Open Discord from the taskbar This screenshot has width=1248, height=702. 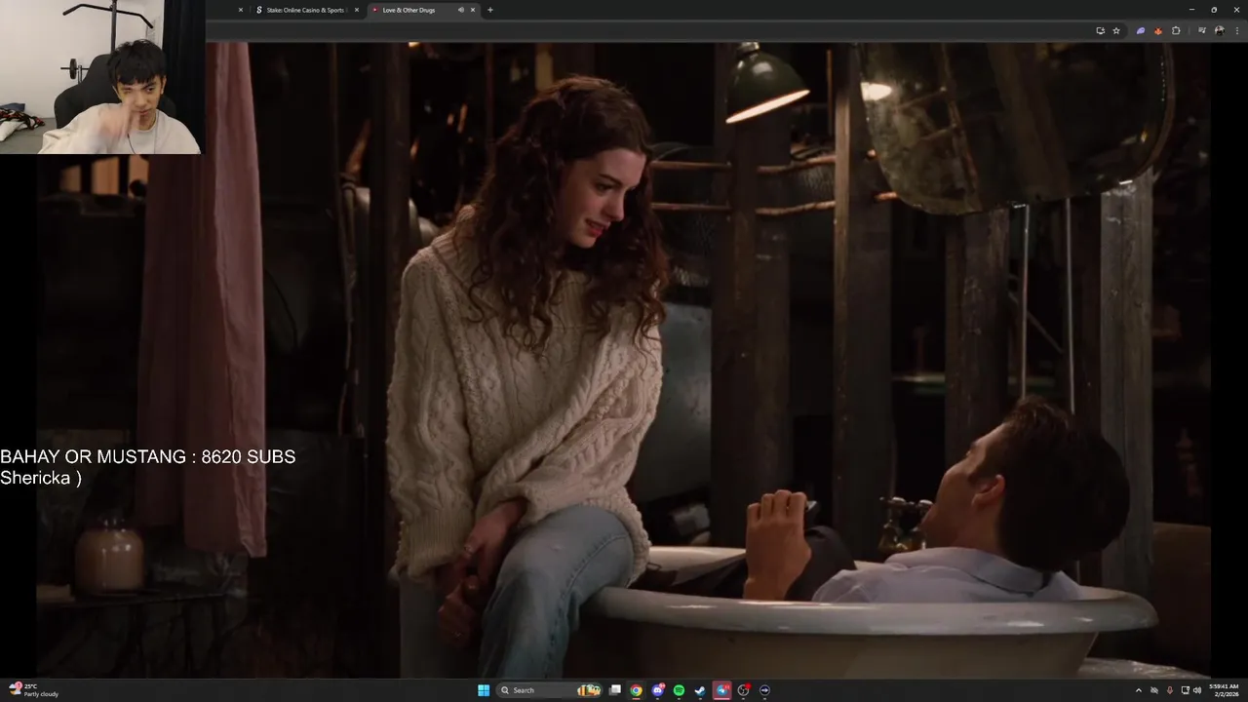point(658,690)
